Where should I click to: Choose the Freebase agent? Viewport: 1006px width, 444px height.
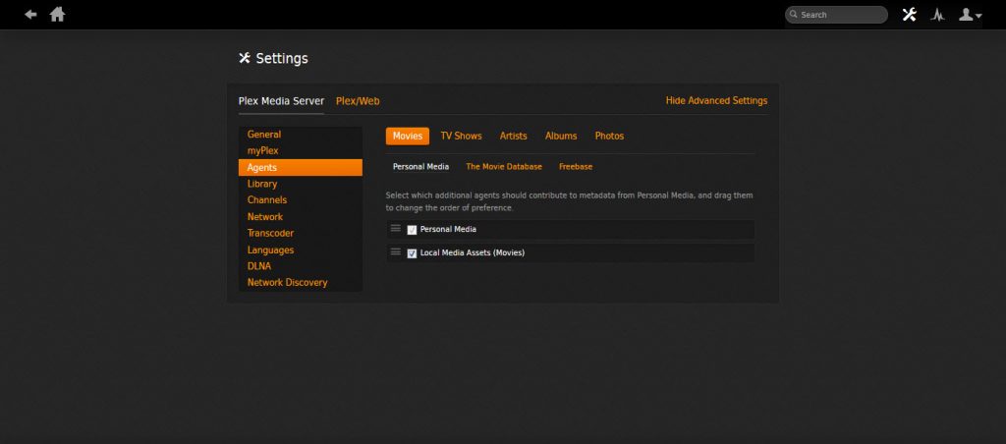pos(576,167)
